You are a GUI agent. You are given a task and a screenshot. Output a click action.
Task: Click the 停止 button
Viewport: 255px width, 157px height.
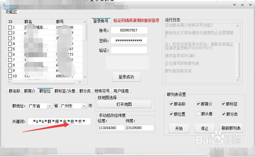(205, 128)
